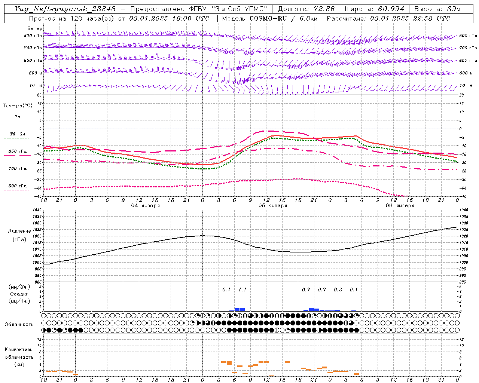Click the 05 января date label

click(273, 206)
